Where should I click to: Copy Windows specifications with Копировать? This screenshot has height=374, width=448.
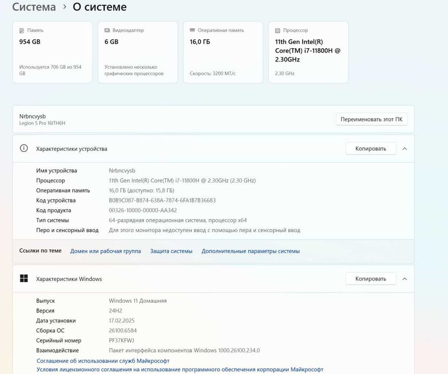[370, 279]
